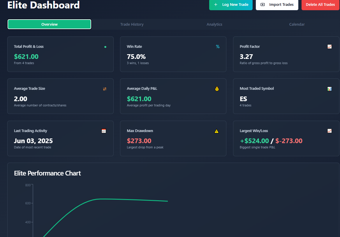Screen dimensions: 340x237
Task: Click the $273.00 max drawdown value
Action: coord(139,141)
